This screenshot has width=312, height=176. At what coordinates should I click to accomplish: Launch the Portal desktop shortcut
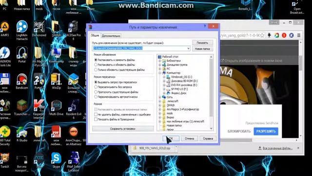pos(22,55)
